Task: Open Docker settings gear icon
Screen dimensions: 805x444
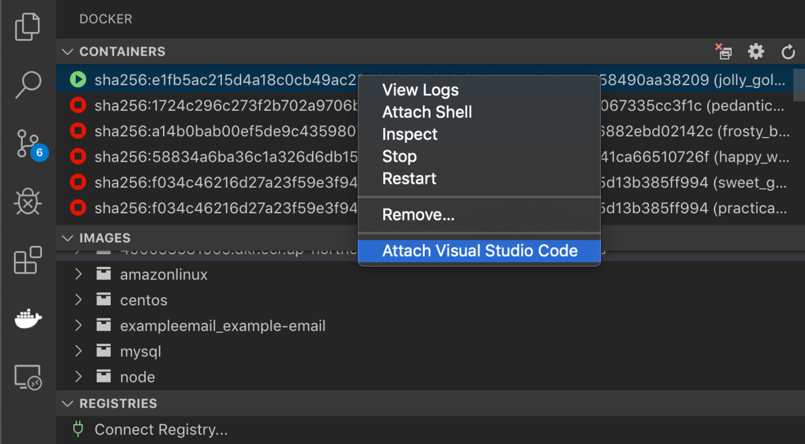Action: point(756,52)
